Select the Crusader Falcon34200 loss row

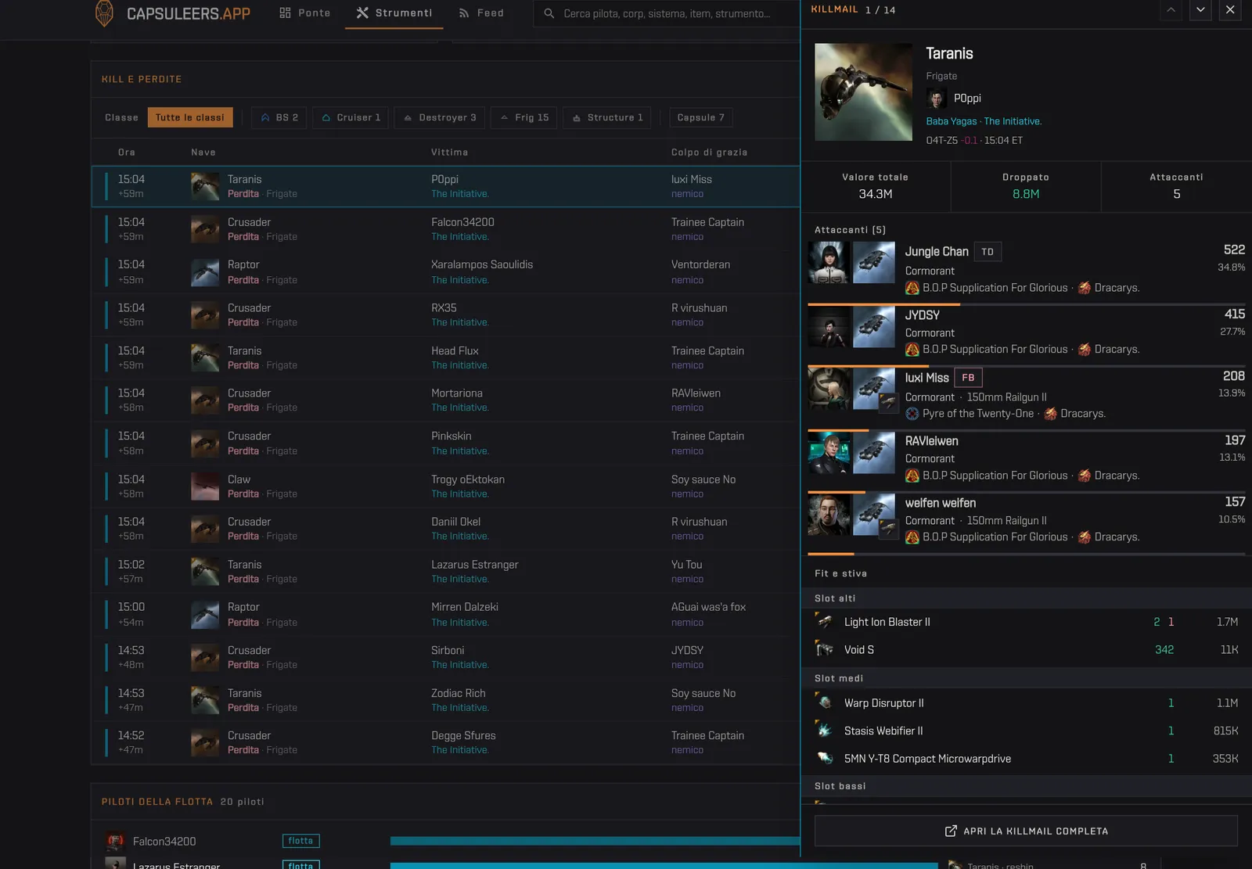click(445, 229)
